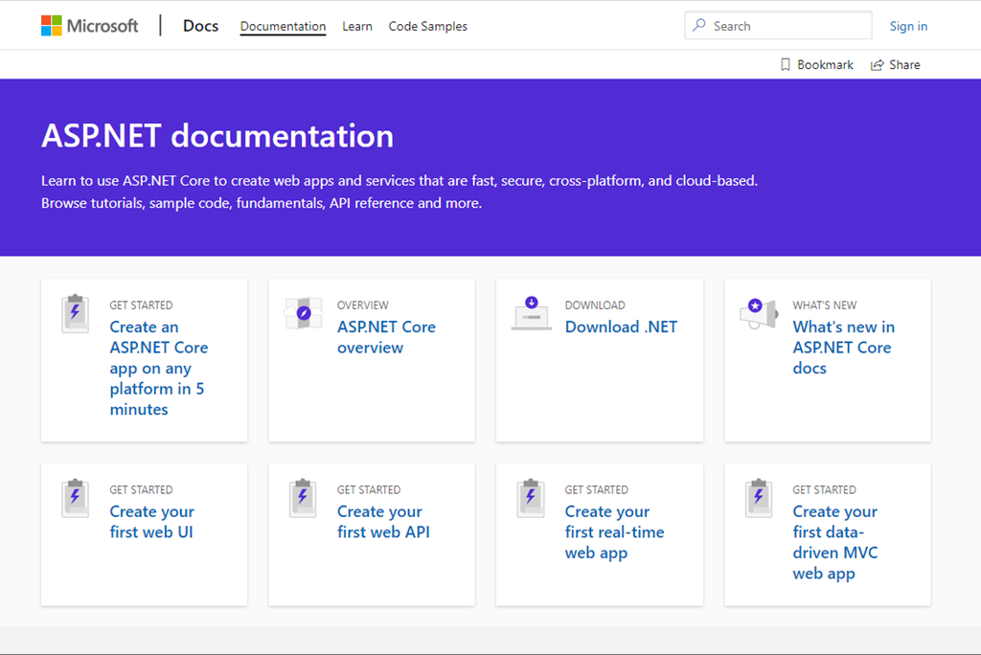Click GET STARTED label above real-time web app
This screenshot has width=981, height=655.
597,490
